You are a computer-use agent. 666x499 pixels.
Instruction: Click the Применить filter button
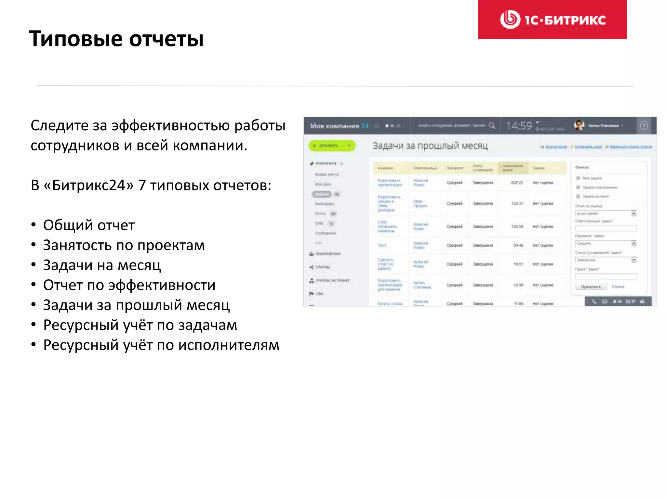[x=591, y=287]
